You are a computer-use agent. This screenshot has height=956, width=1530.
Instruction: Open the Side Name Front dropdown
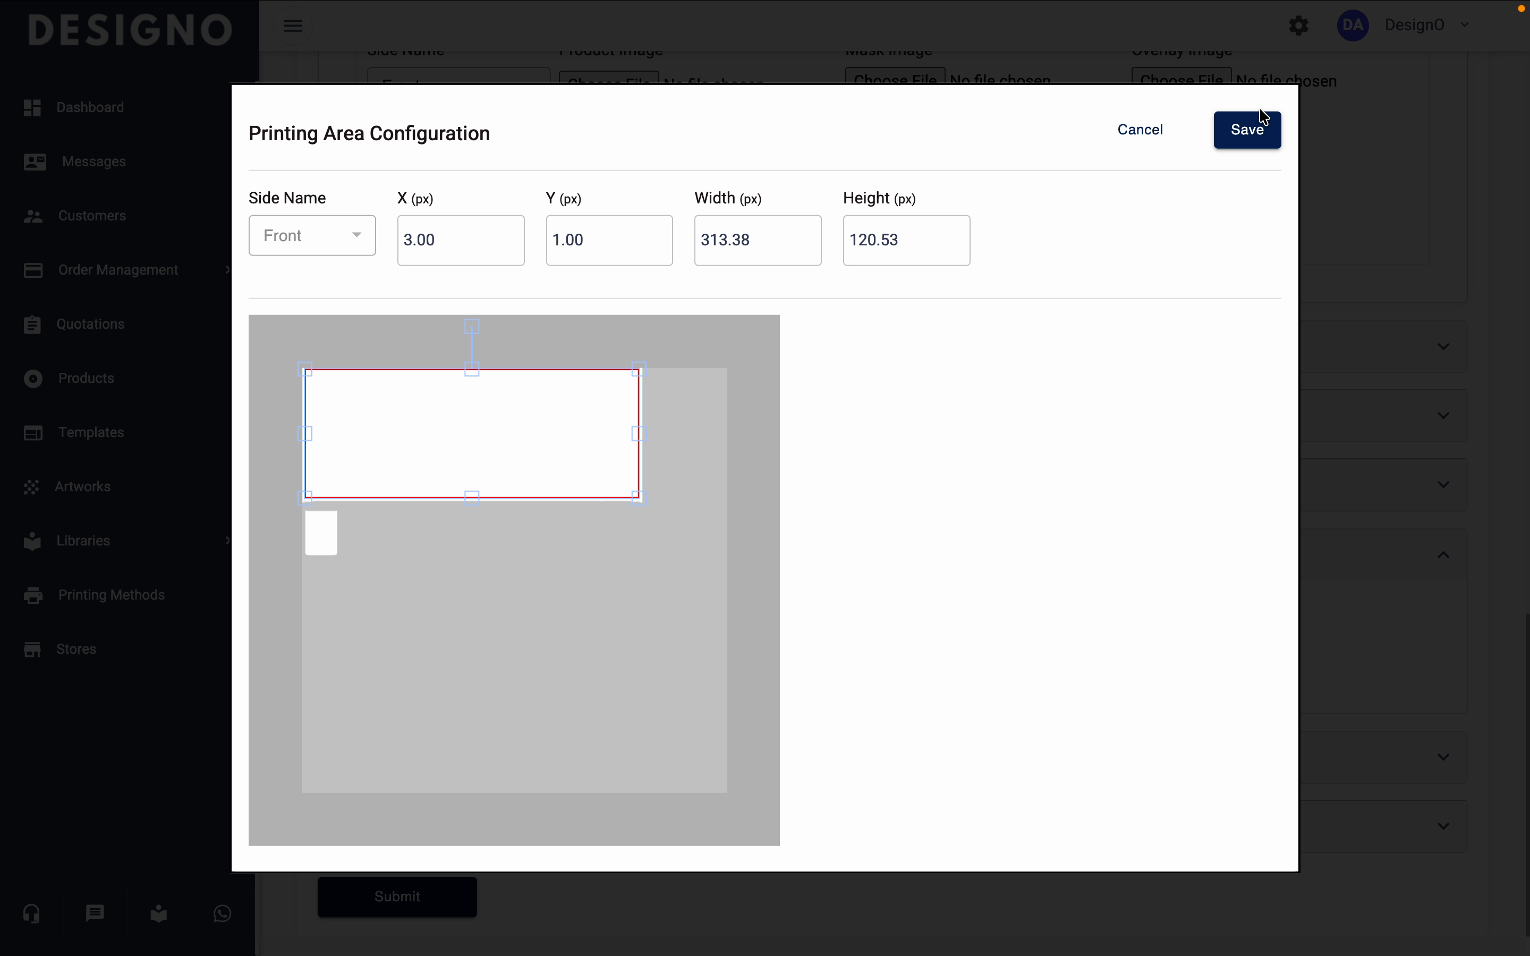pyautogui.click(x=312, y=236)
